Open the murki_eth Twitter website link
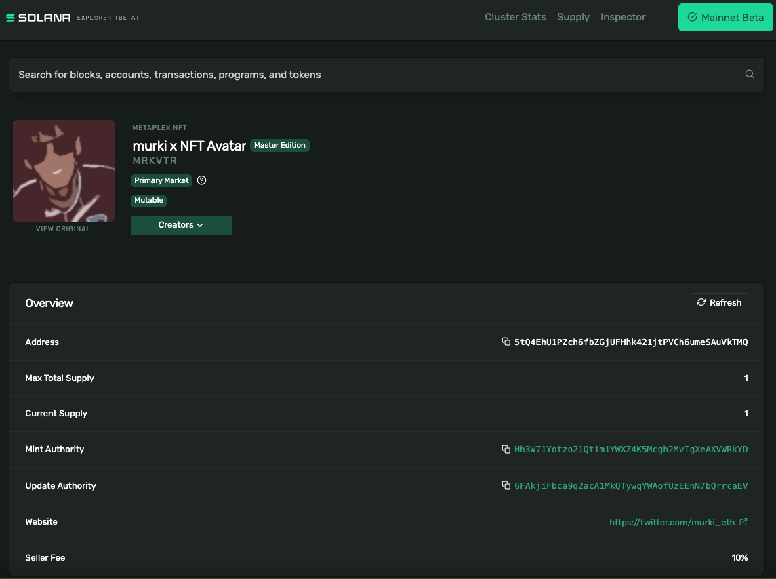Viewport: 776px width, 579px height. tap(672, 523)
